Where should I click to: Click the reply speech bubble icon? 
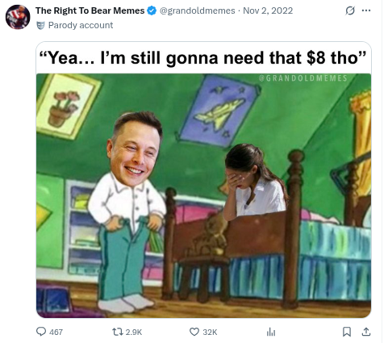click(41, 332)
